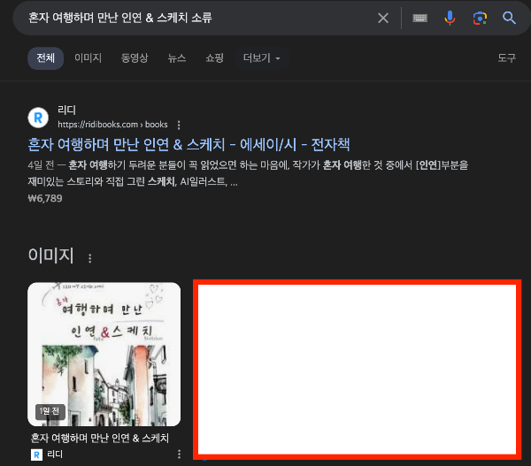Click the 리디 source label under the image
Screen dimensions: 531x466
coord(55,455)
